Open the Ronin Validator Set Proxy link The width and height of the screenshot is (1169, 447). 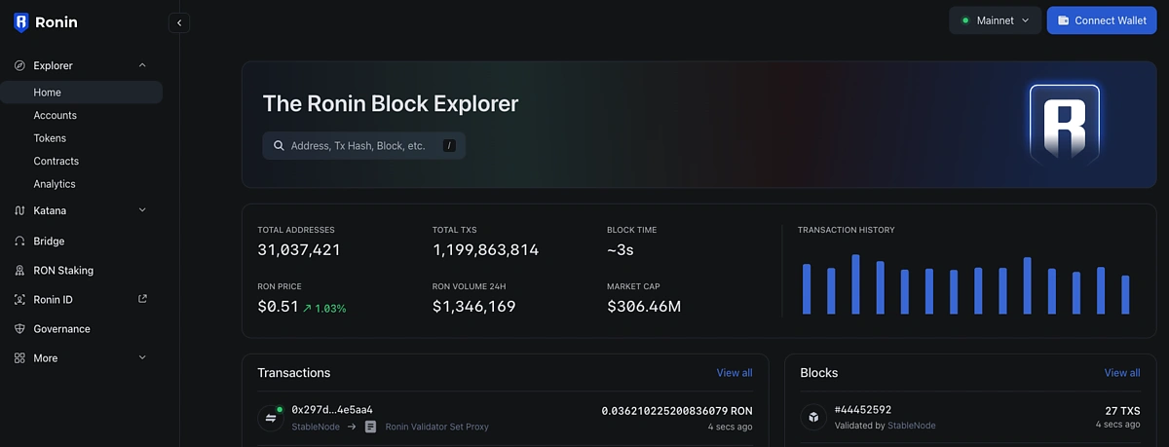point(437,427)
